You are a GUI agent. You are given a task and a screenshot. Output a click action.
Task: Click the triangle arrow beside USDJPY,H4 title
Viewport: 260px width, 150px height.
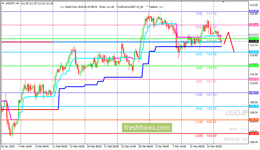tap(3, 3)
